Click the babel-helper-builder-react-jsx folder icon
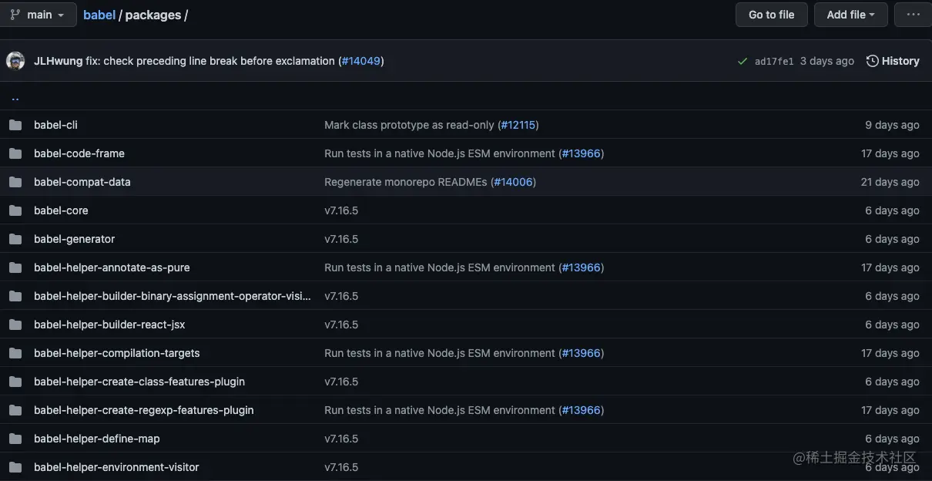932x481 pixels. 15,325
